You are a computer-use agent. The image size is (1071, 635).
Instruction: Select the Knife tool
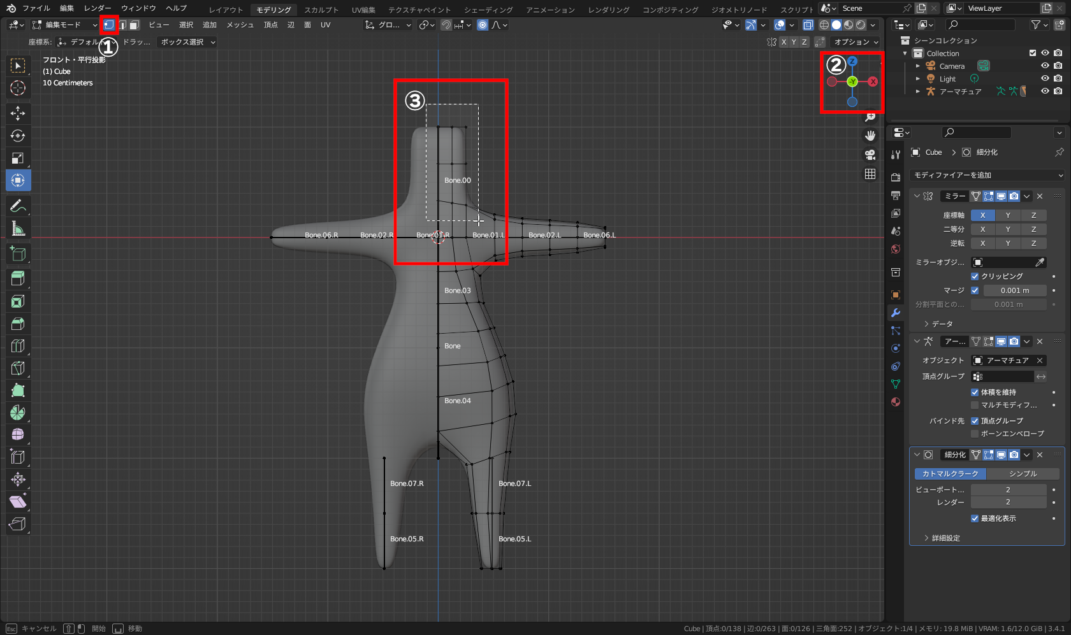point(18,368)
